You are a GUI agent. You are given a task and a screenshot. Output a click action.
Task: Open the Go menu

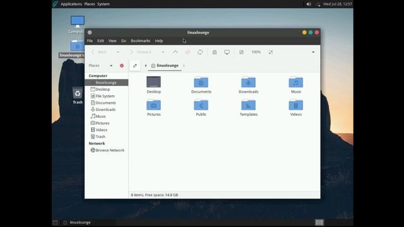coord(124,40)
